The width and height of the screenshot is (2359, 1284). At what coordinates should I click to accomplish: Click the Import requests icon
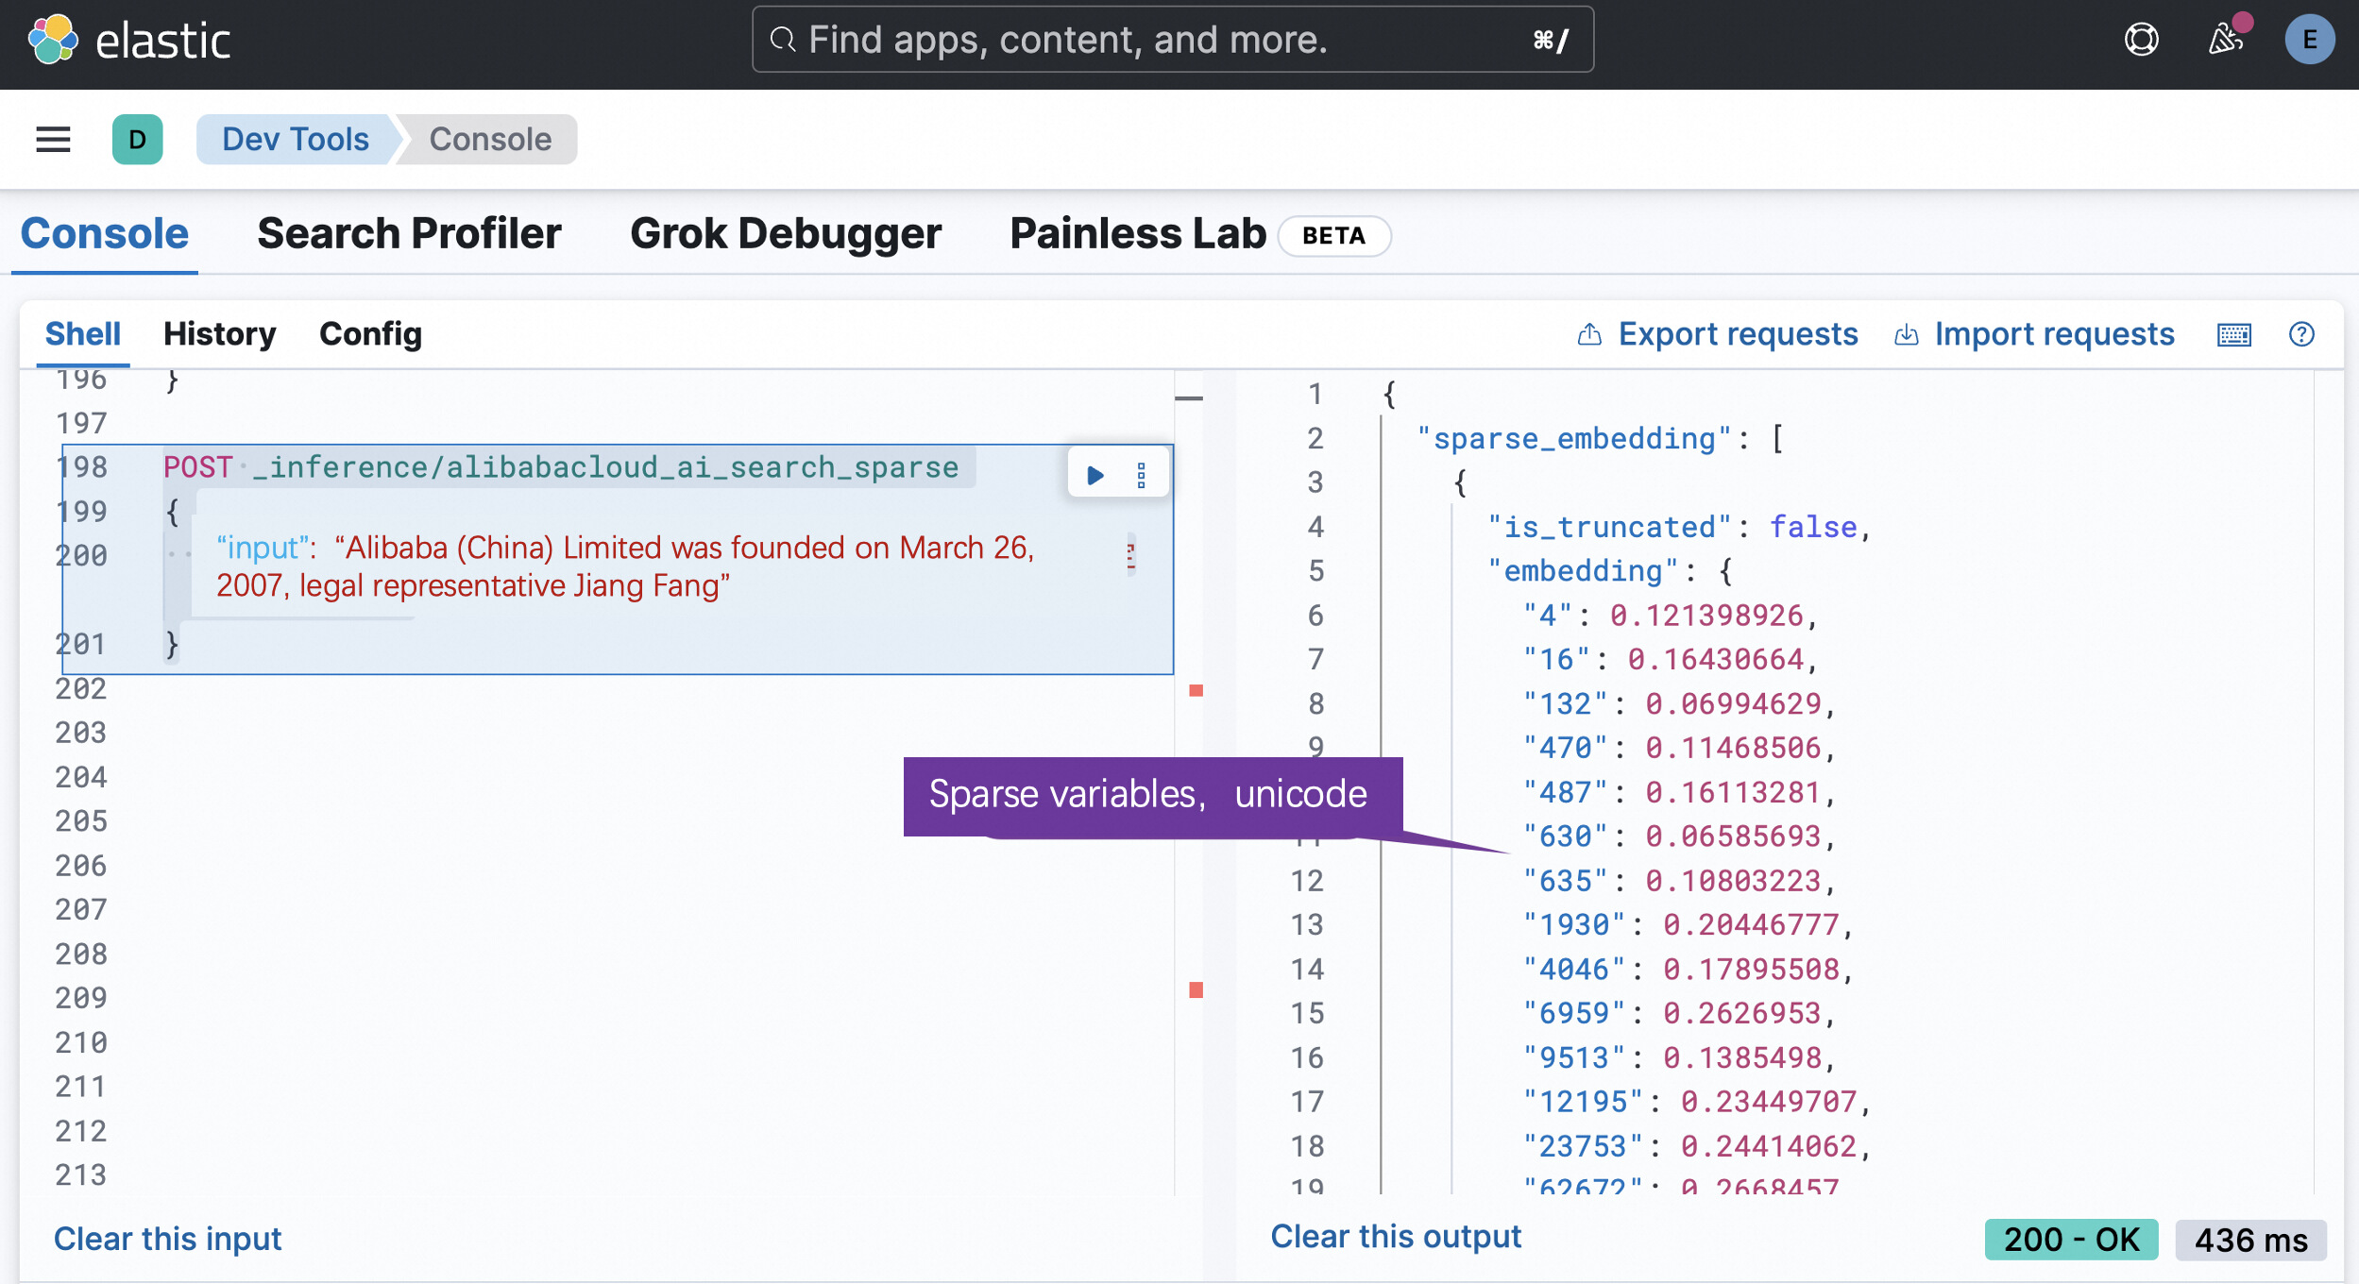point(1906,334)
